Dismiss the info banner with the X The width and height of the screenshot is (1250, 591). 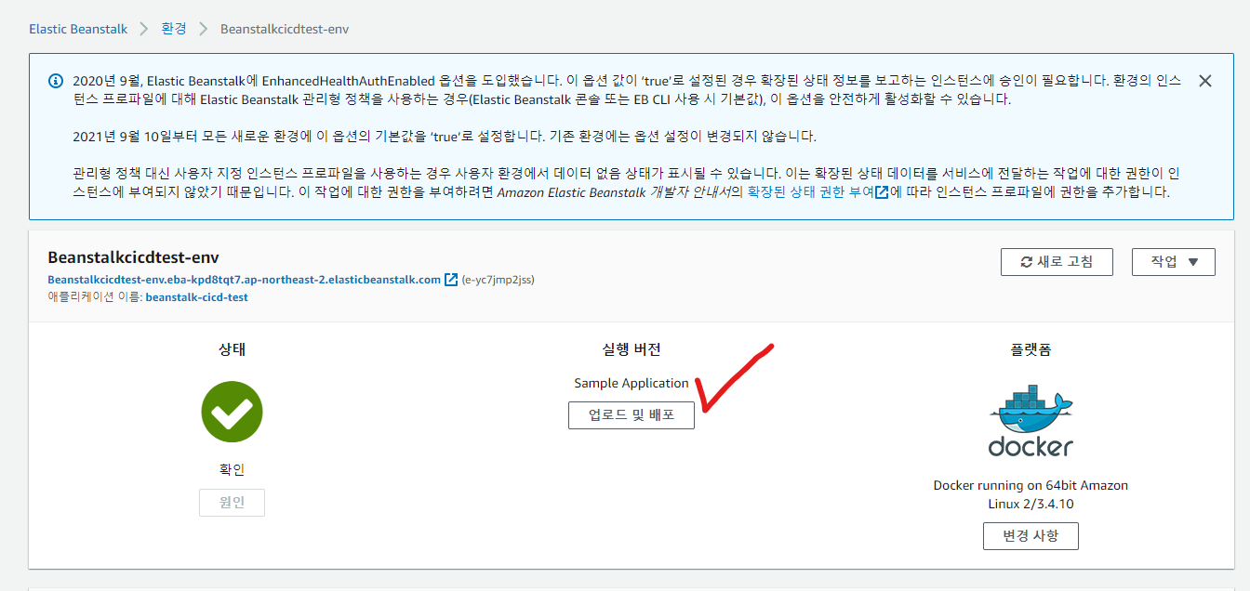coord(1205,81)
